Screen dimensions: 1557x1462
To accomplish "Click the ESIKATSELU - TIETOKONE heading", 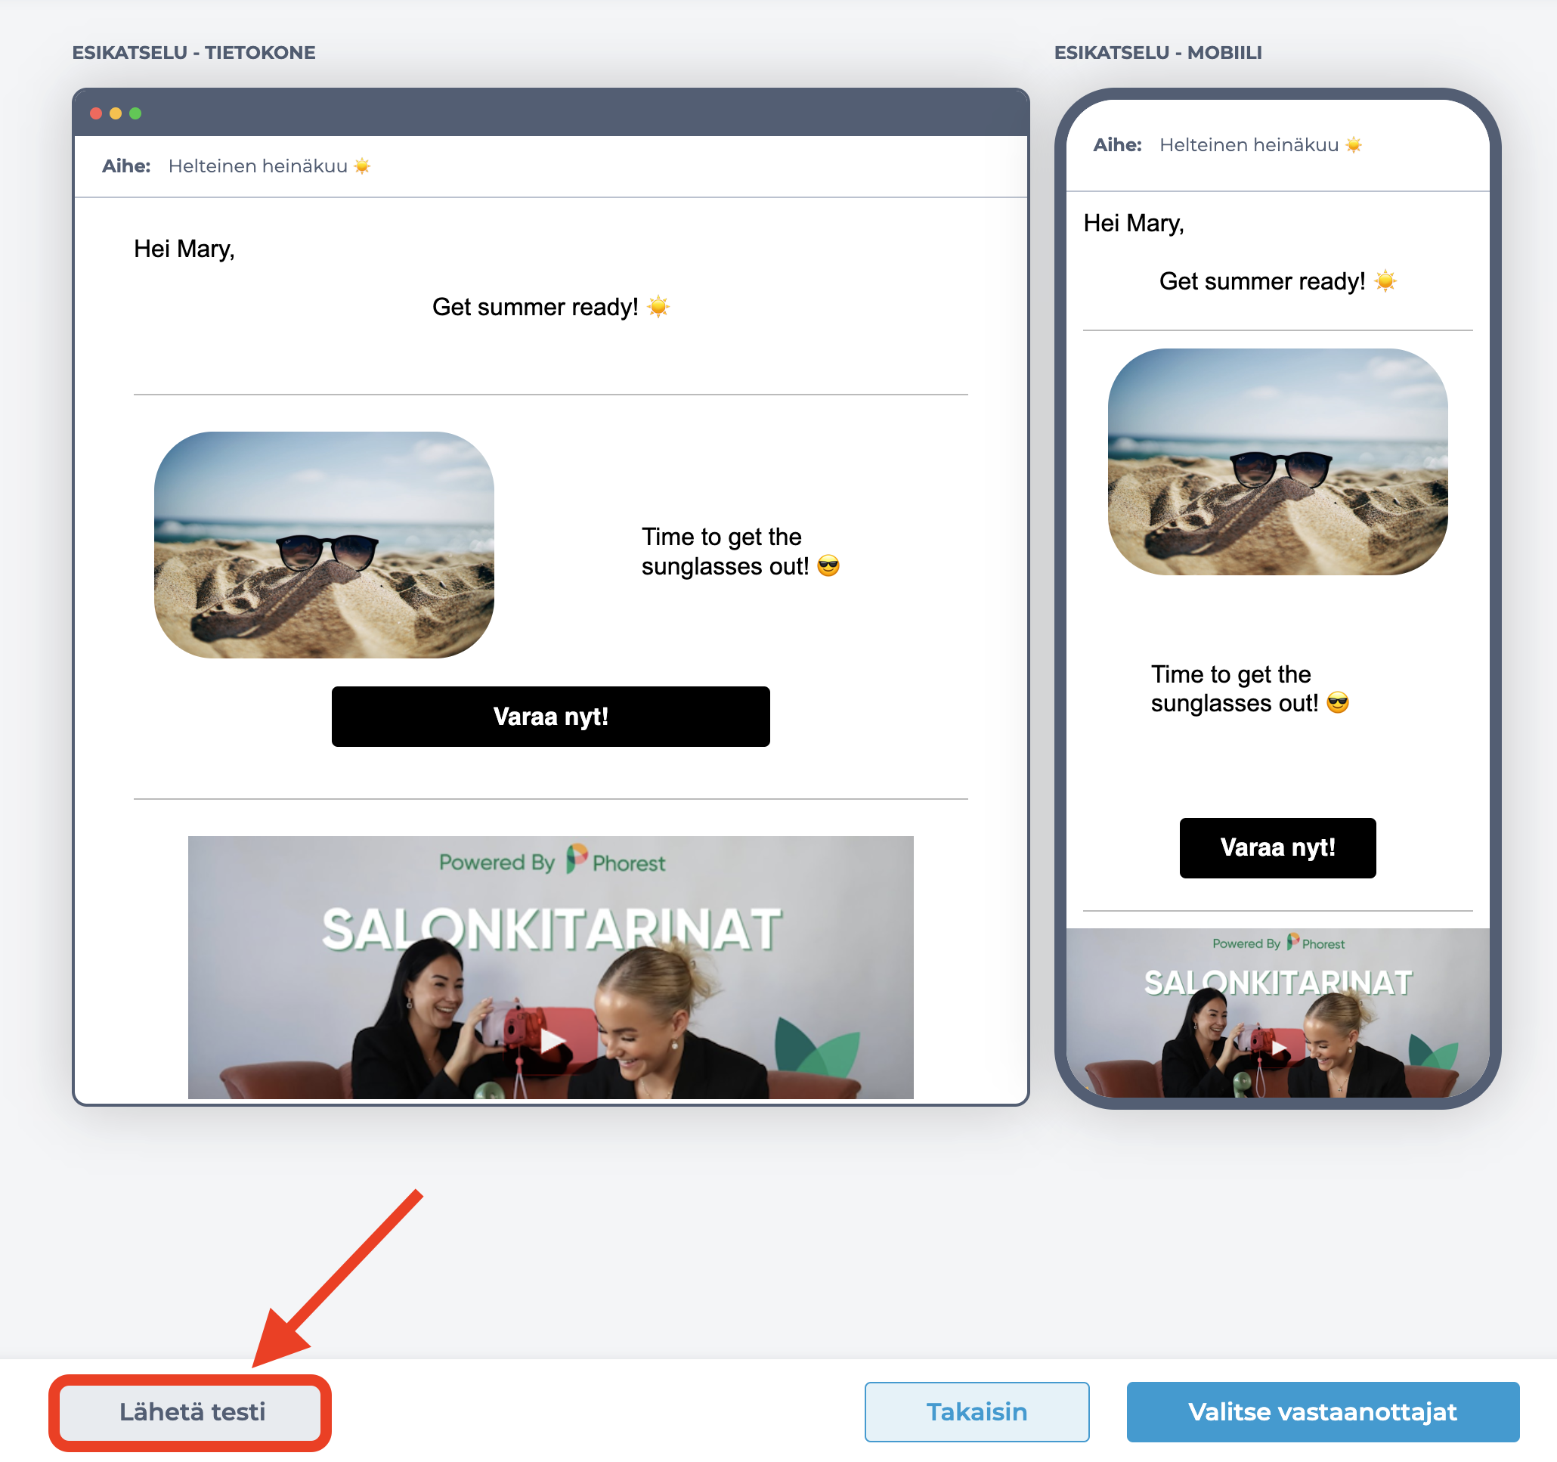I will [193, 52].
